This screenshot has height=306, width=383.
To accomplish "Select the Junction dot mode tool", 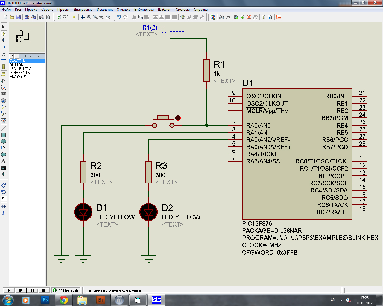I will [4, 40].
